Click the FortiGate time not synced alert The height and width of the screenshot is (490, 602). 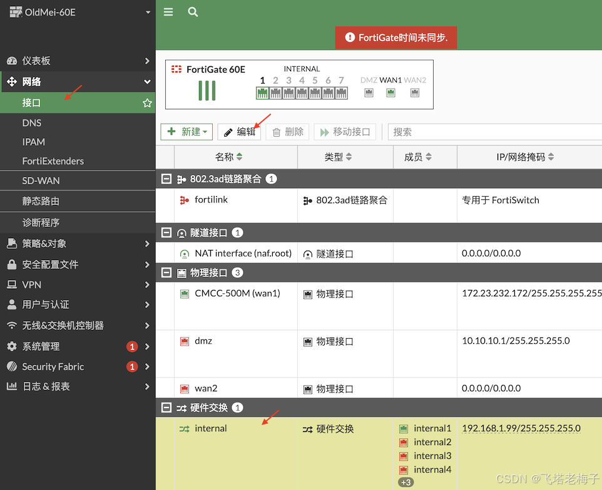(x=396, y=37)
